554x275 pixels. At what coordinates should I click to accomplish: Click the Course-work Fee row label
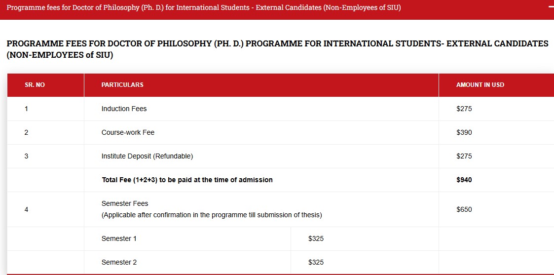tap(128, 132)
